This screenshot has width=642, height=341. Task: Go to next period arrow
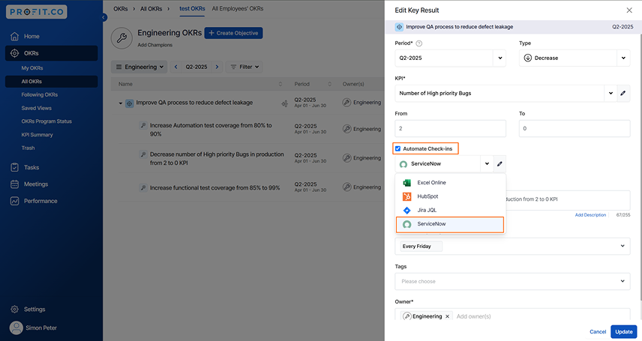click(x=217, y=67)
